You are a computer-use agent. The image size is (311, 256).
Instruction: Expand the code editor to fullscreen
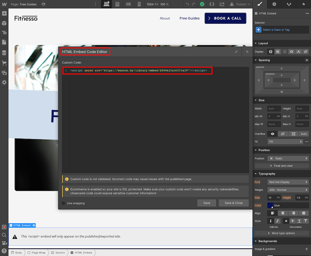click(x=236, y=52)
